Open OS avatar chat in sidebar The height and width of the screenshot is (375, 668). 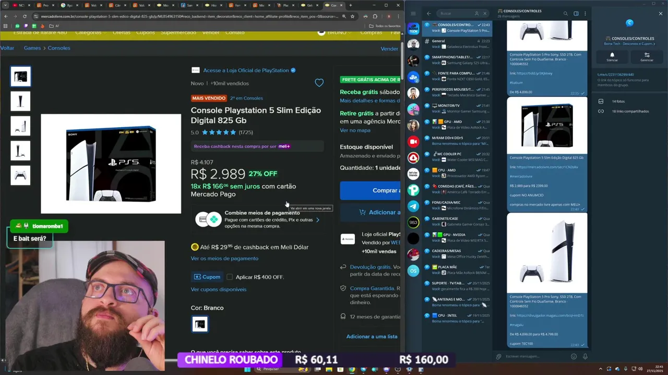coord(413,271)
